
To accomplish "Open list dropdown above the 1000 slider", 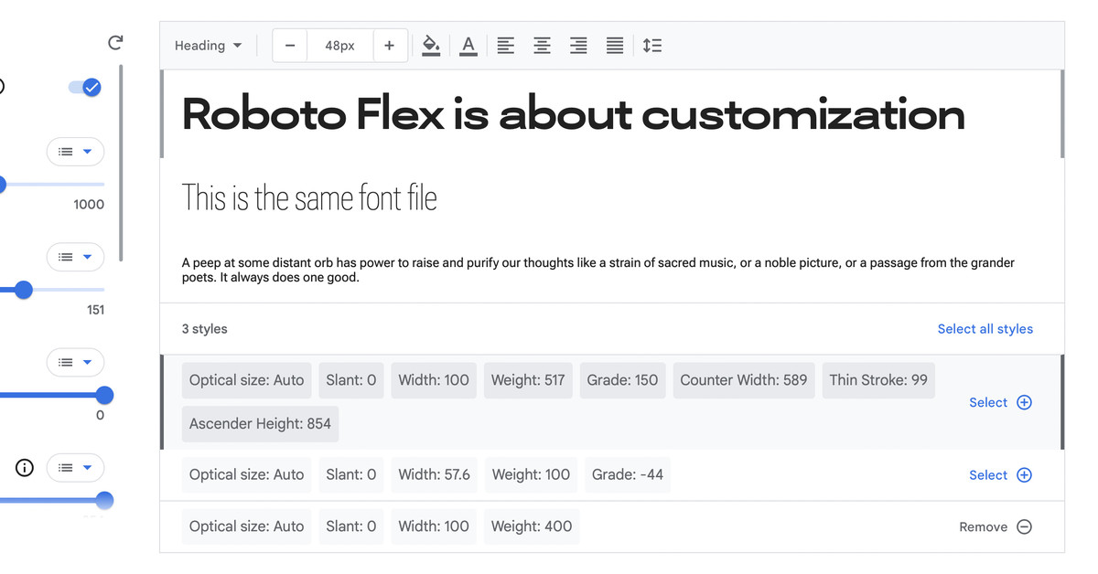I will pos(75,152).
